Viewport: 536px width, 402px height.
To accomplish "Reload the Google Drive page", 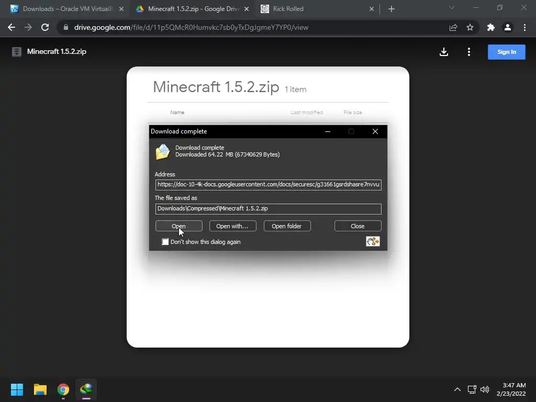I will coord(45,27).
